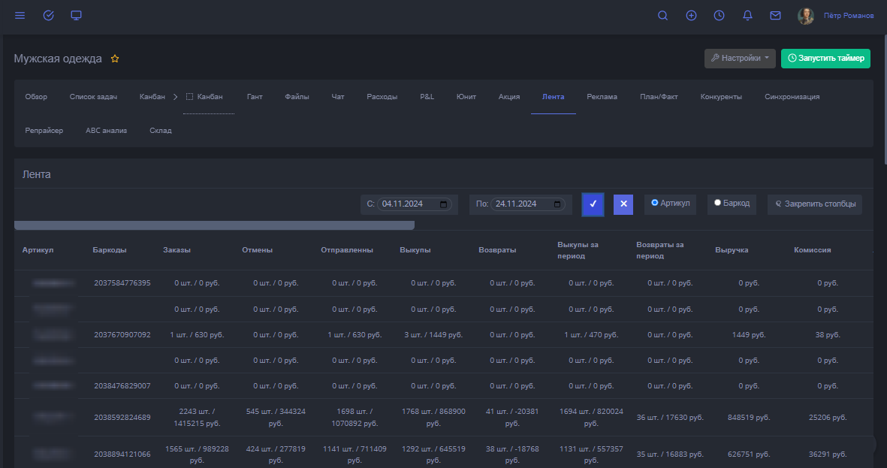This screenshot has height=468, width=887.
Task: Click the monitor display icon
Action: pyautogui.click(x=76, y=16)
